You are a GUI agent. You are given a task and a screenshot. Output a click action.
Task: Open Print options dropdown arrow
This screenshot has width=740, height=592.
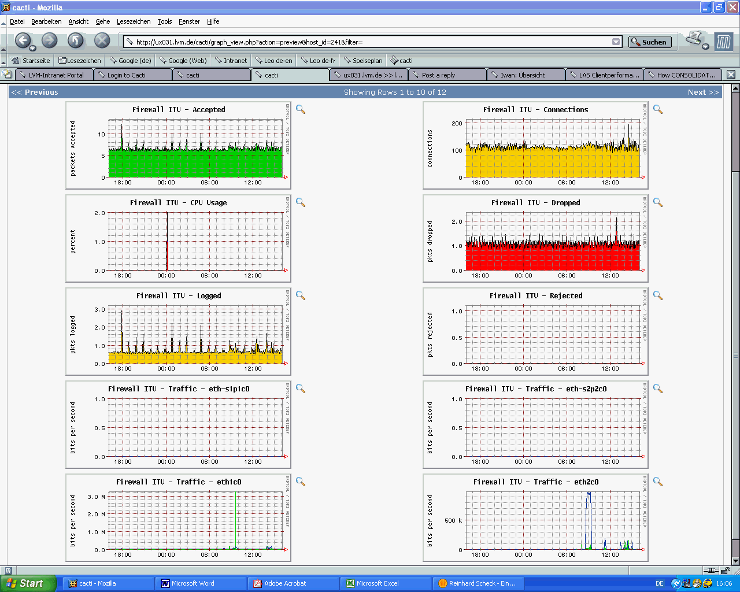pos(706,46)
